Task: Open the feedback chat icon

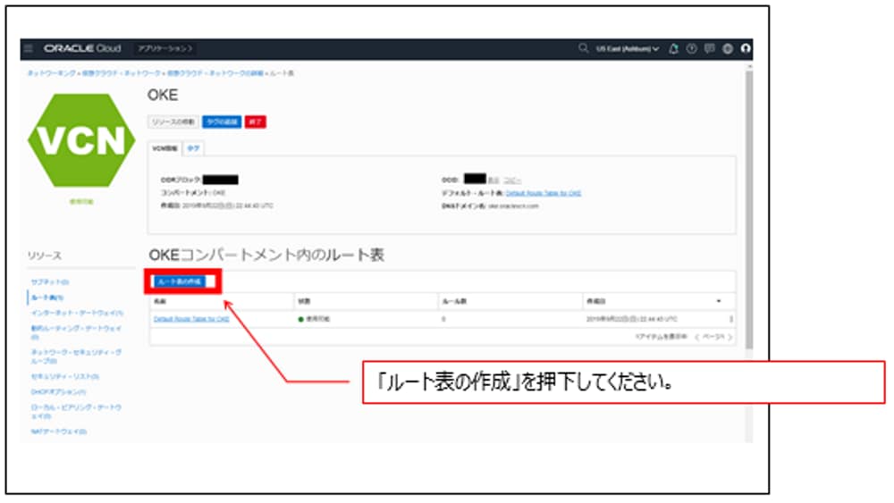Action: [x=709, y=48]
